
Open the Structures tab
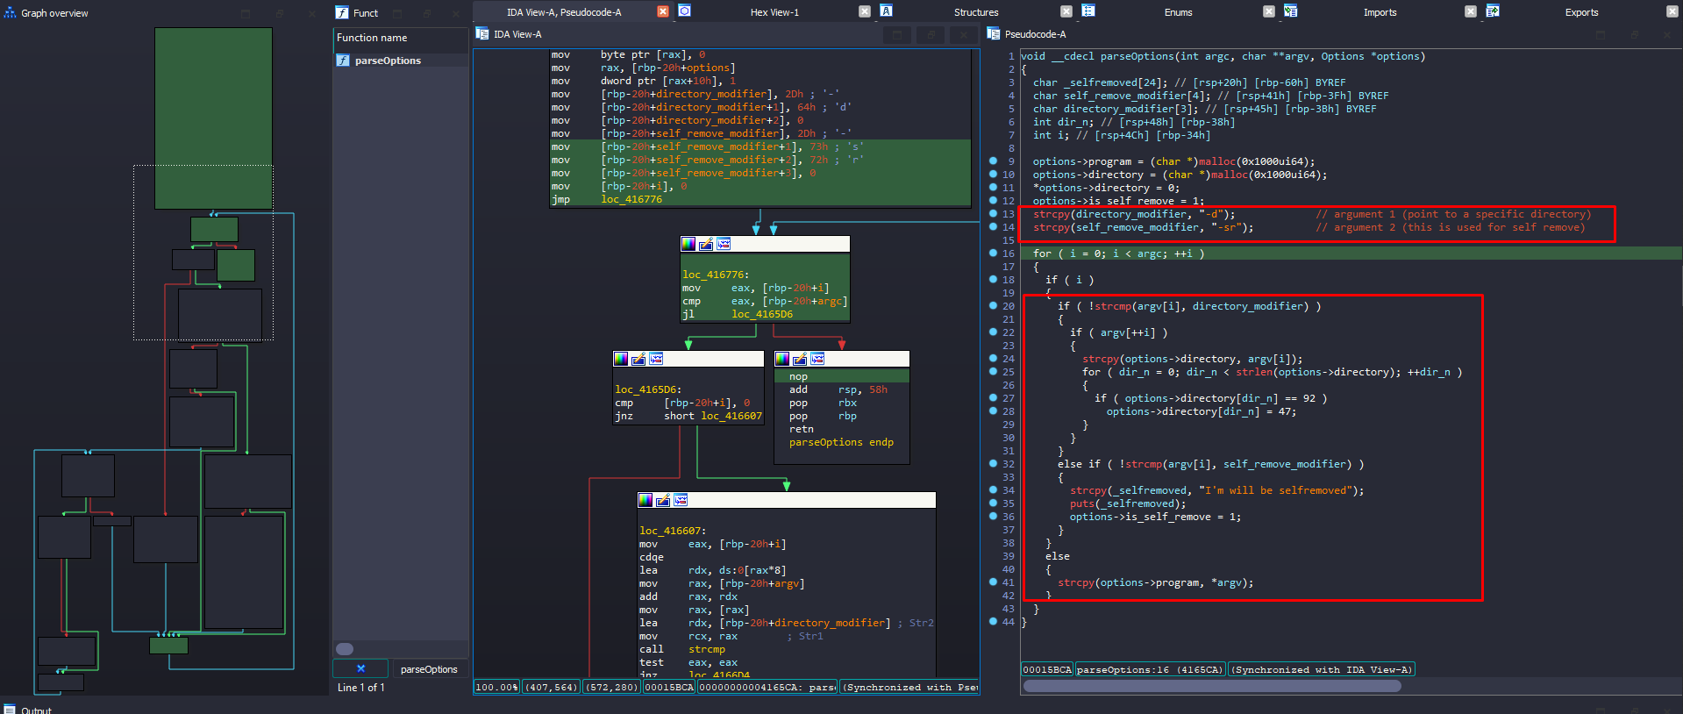[x=976, y=12]
